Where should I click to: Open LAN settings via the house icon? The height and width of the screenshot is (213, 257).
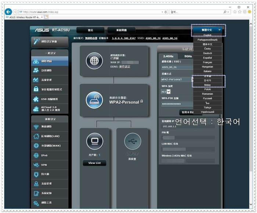[36, 136]
